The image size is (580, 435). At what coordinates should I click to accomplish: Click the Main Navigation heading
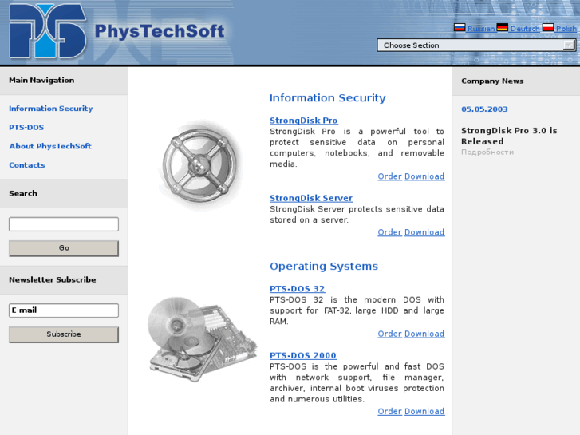[41, 81]
